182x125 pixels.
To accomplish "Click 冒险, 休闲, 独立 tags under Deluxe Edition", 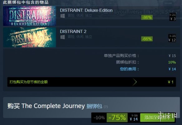I will [x=80, y=16].
